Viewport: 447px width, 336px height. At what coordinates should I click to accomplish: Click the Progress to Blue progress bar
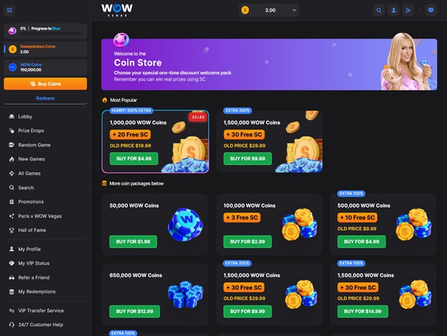(51, 34)
